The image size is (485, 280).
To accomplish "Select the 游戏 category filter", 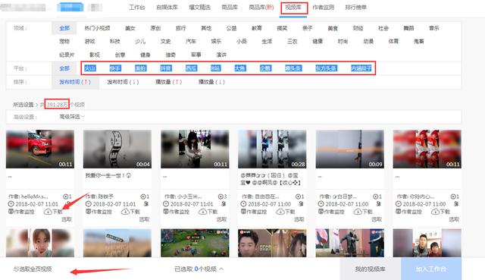I will click(89, 41).
